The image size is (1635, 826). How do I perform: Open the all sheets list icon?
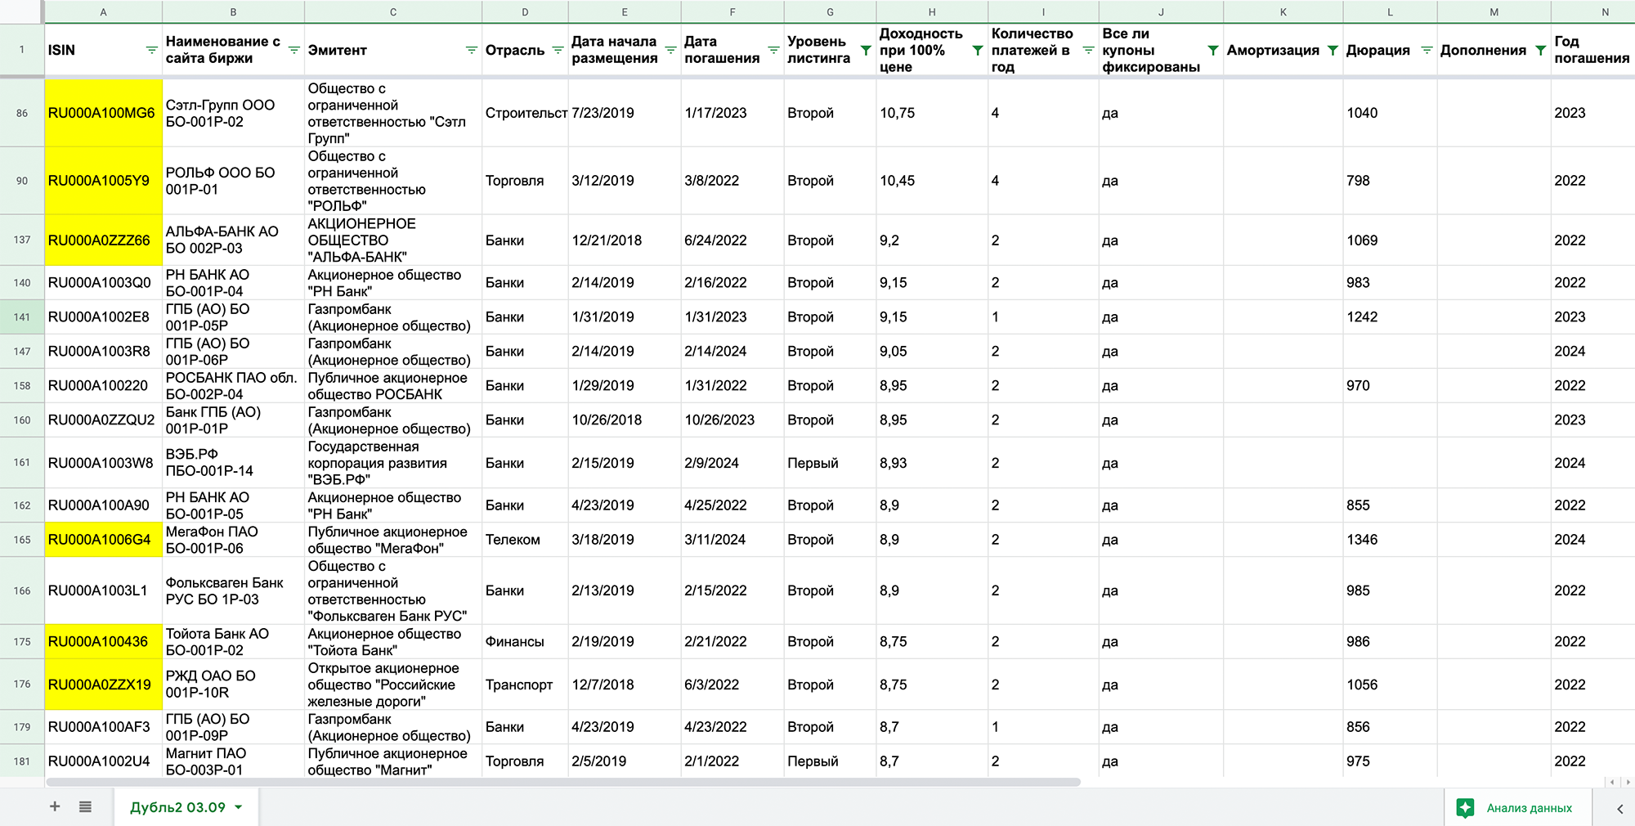click(x=85, y=806)
